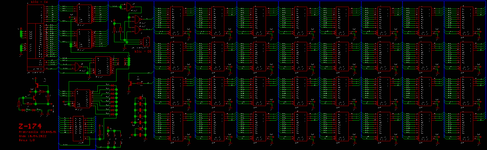487x150 pixels.
Task: Click the inverter buffer triangle symbol
Action: [78, 67]
